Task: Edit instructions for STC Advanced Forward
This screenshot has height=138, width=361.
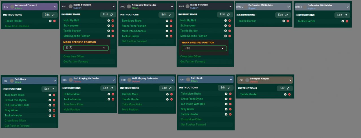Action: tap(50, 15)
